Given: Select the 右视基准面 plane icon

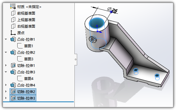Looking at the screenshot, I should pos(13,26).
